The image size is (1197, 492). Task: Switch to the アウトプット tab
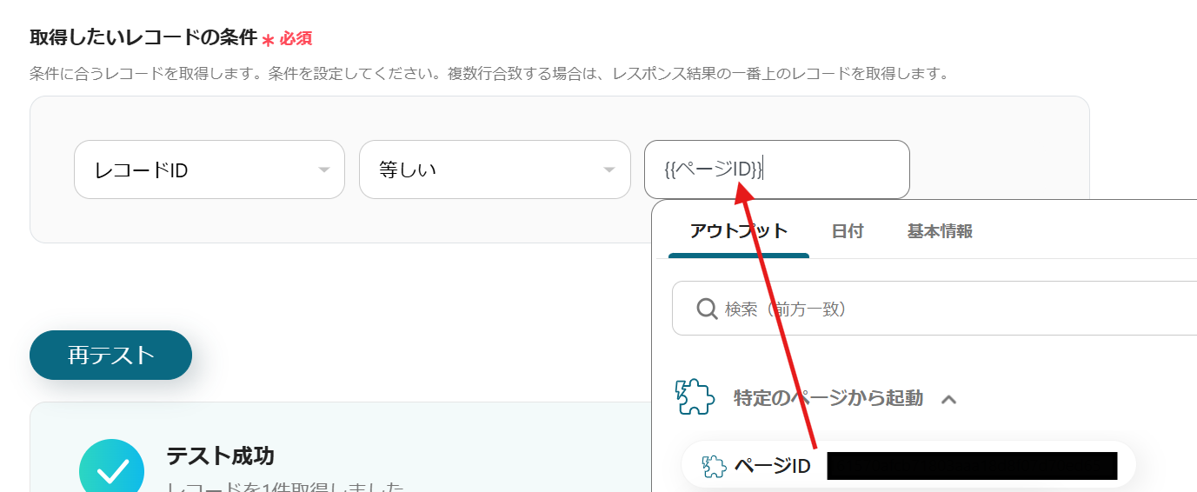click(739, 231)
